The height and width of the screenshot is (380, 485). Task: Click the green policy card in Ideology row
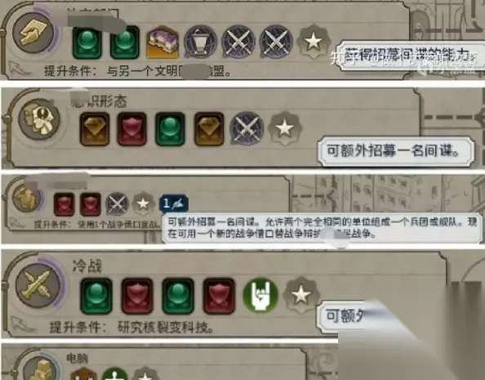coord(170,129)
